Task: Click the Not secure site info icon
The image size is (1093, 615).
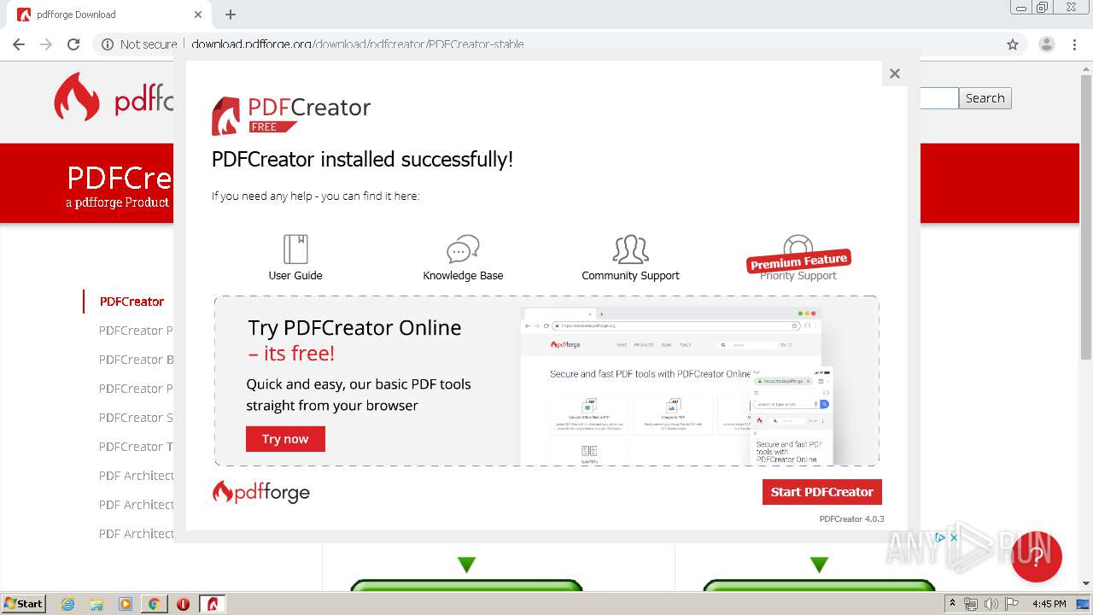Action: tap(108, 44)
